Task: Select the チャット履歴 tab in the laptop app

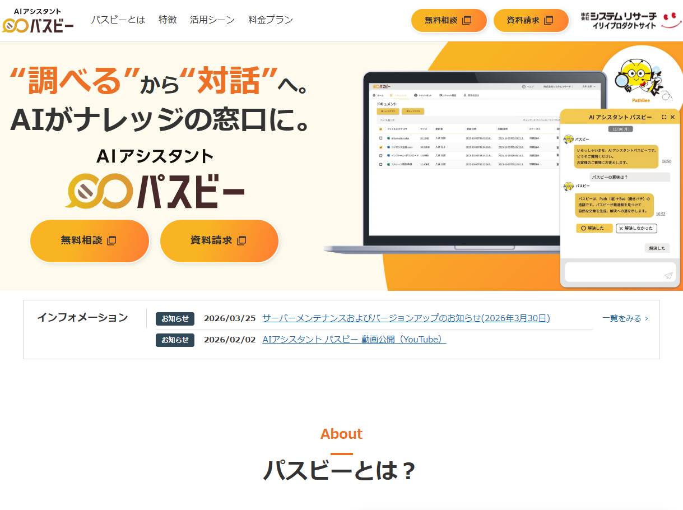Action: coord(448,95)
